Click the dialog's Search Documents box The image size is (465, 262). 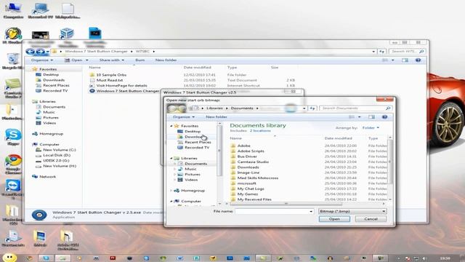[x=355, y=108]
